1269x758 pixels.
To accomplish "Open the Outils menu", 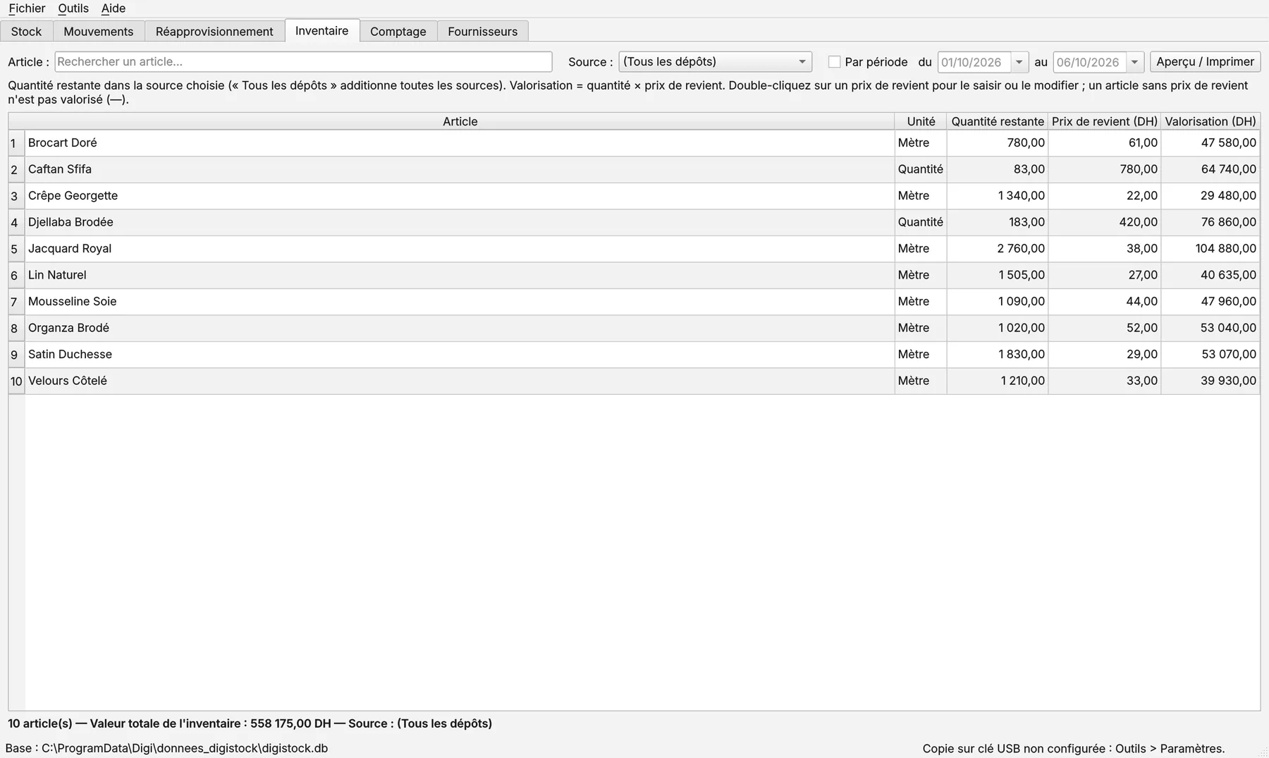I will pyautogui.click(x=73, y=8).
